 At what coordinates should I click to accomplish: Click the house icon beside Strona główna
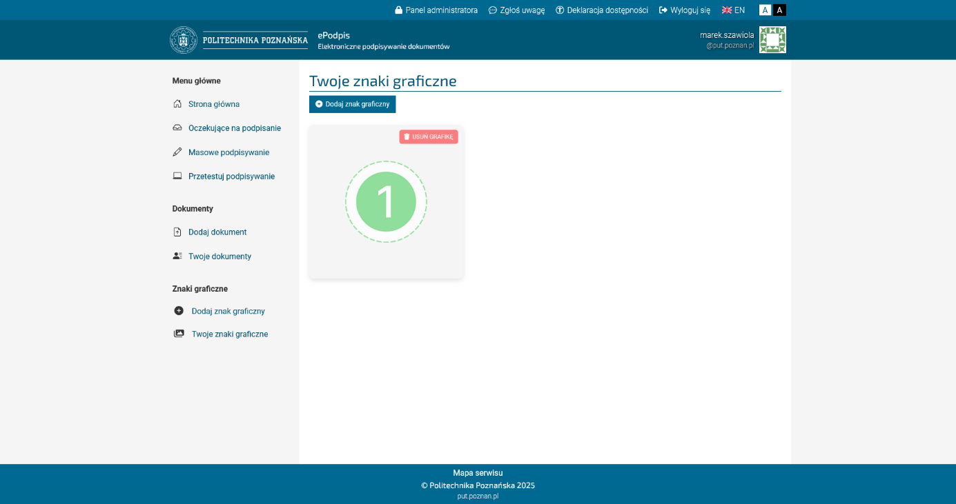[x=177, y=104]
